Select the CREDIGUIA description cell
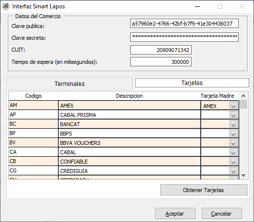254x222 pixels. point(129,171)
